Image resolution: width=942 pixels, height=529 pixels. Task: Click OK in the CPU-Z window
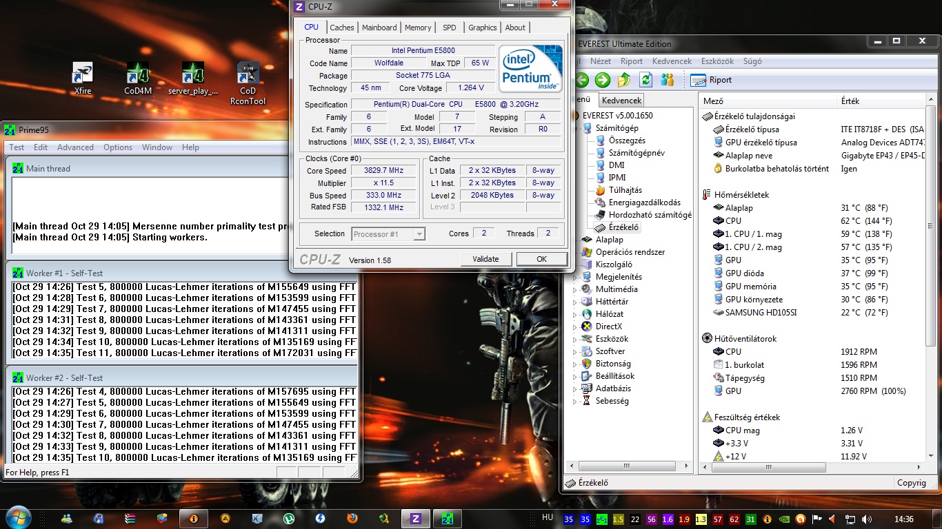point(541,259)
